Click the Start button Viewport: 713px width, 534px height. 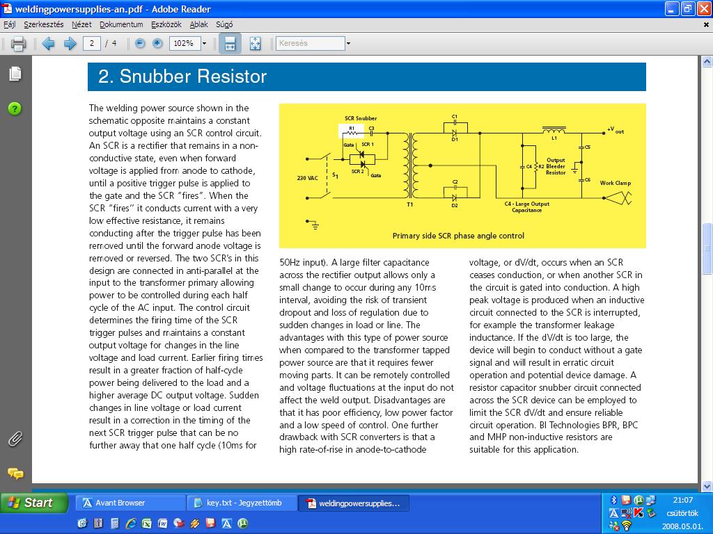coord(33,503)
